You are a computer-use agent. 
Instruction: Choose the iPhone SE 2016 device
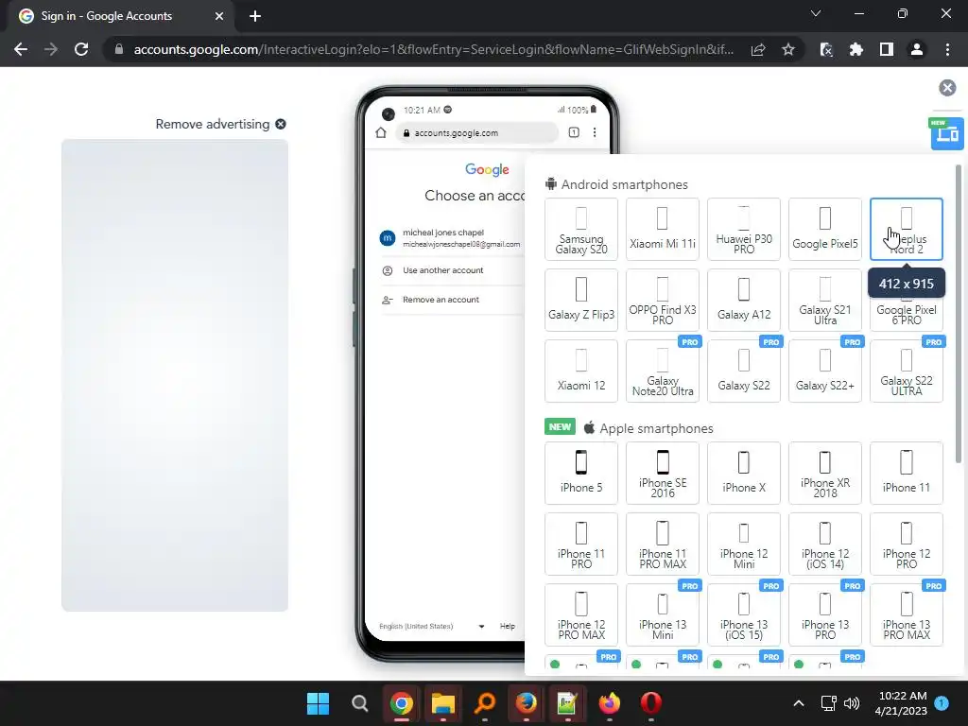663,473
